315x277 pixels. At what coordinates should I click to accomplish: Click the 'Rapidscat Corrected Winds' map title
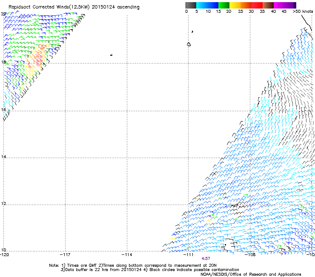tap(74, 7)
